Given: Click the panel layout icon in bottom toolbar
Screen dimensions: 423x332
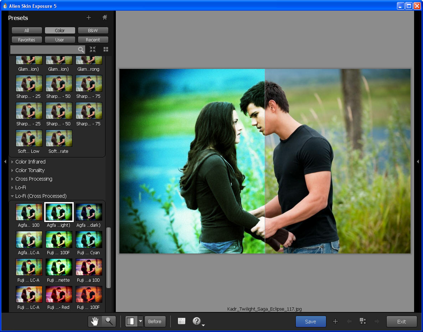Looking at the screenshot, I should click(181, 321).
